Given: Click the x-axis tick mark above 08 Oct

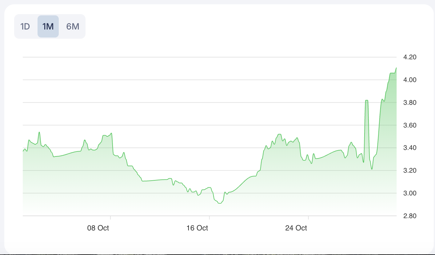Looking at the screenshot, I should click(x=110, y=218).
